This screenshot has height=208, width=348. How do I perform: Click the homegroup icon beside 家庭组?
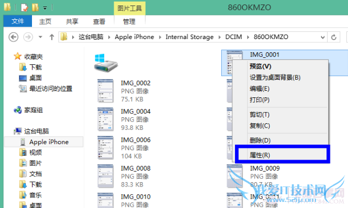tap(18, 110)
